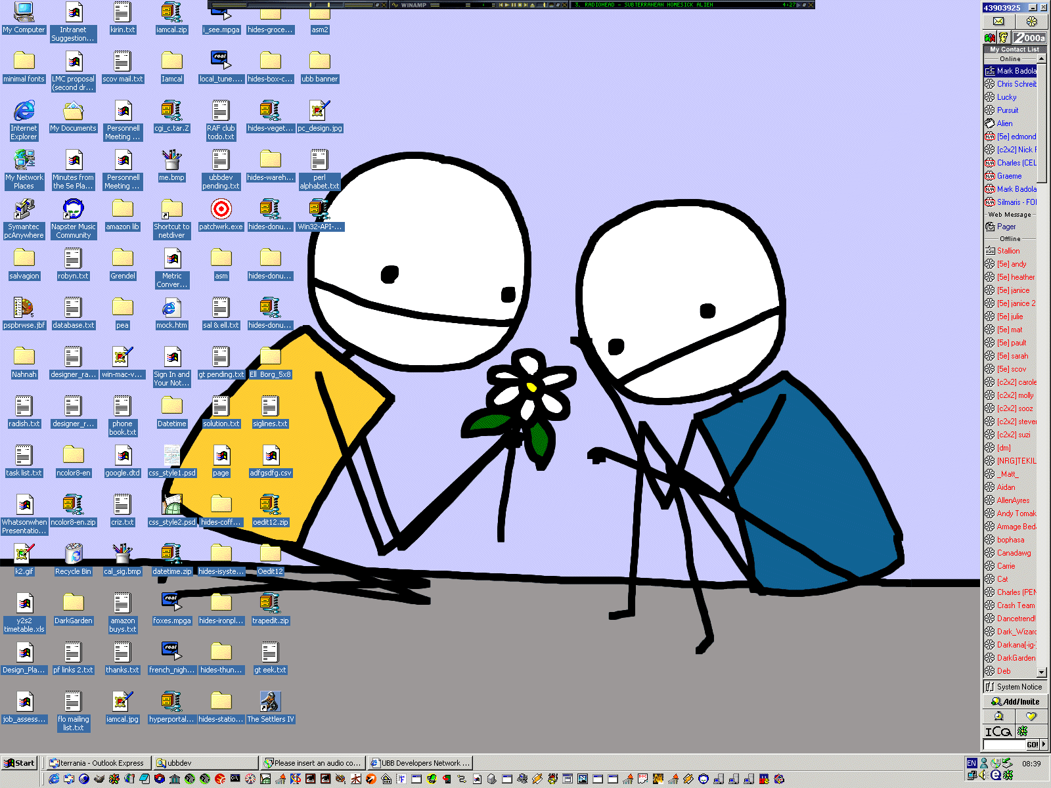The height and width of the screenshot is (788, 1051).
Task: Open Shortcut to netdiver folder
Action: [171, 219]
